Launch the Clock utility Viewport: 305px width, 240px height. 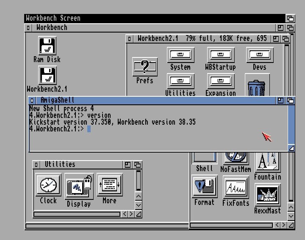point(48,185)
